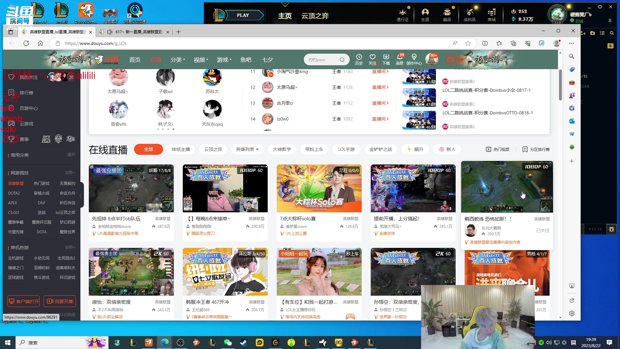Open 创作中心 lightbulb icon

[414, 59]
